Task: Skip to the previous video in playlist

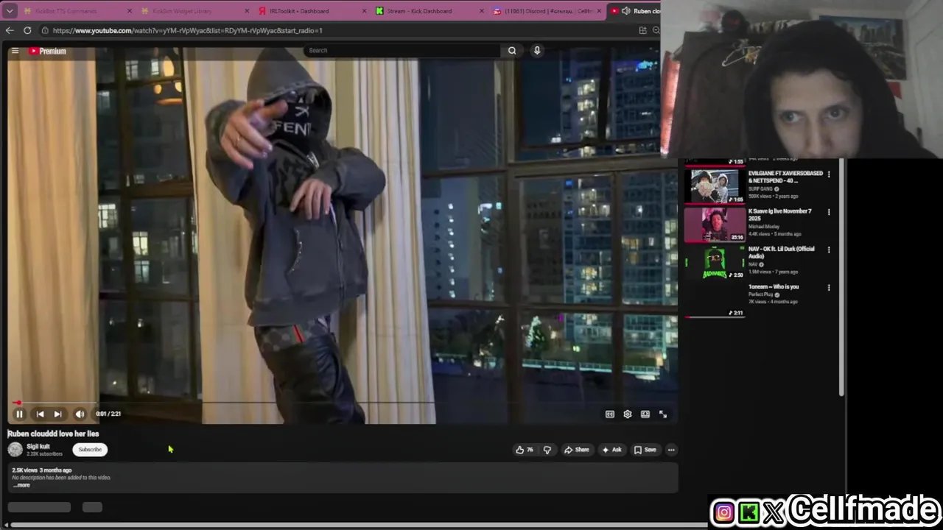Action: [x=40, y=414]
